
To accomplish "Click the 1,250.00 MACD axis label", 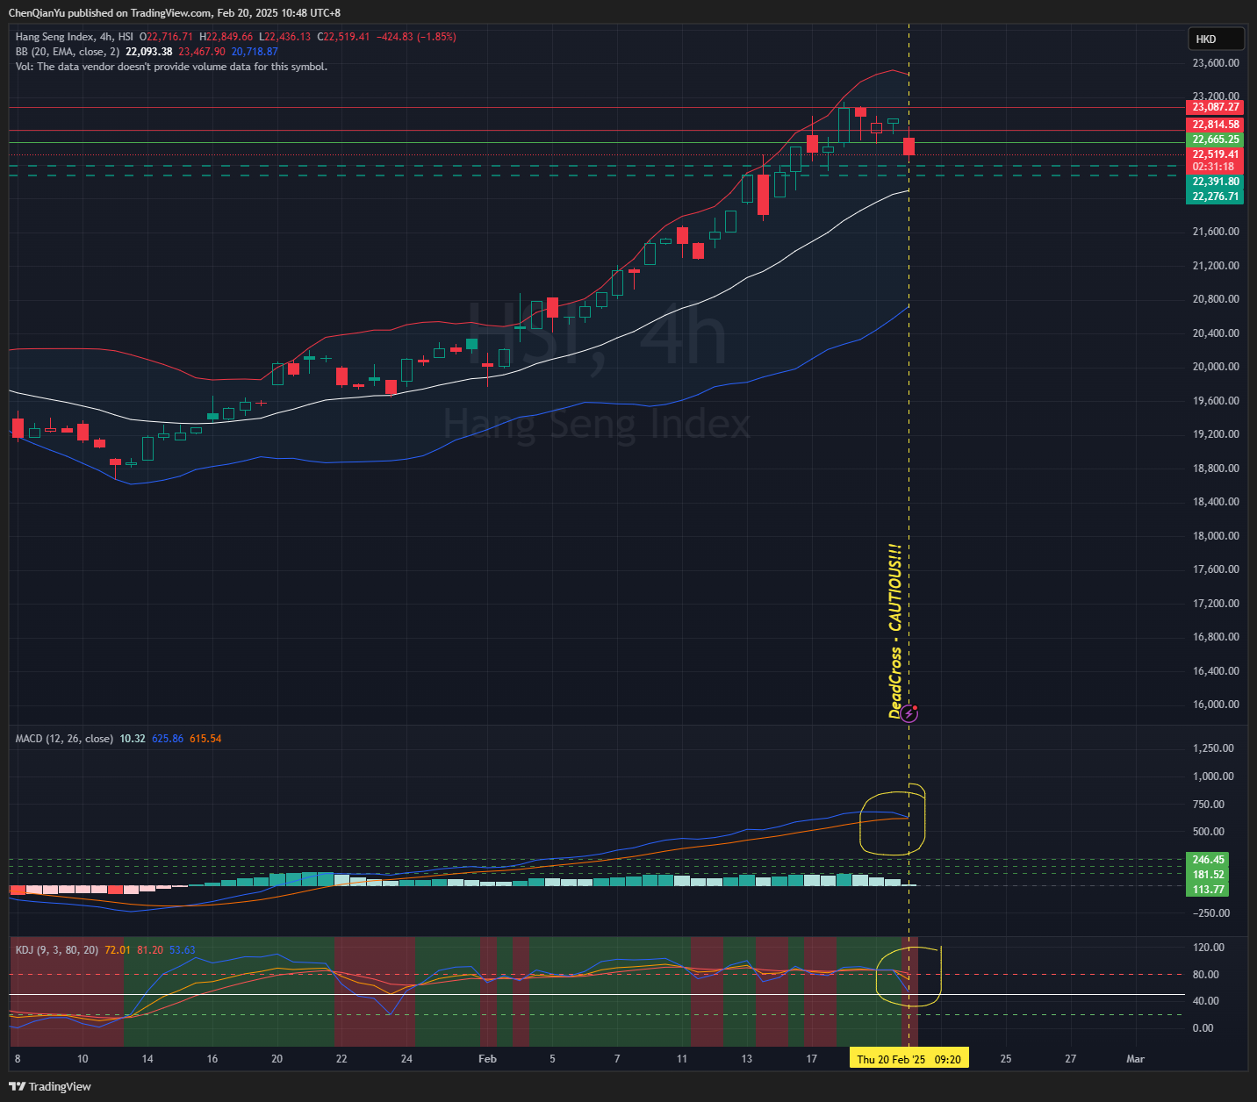I will (x=1213, y=748).
